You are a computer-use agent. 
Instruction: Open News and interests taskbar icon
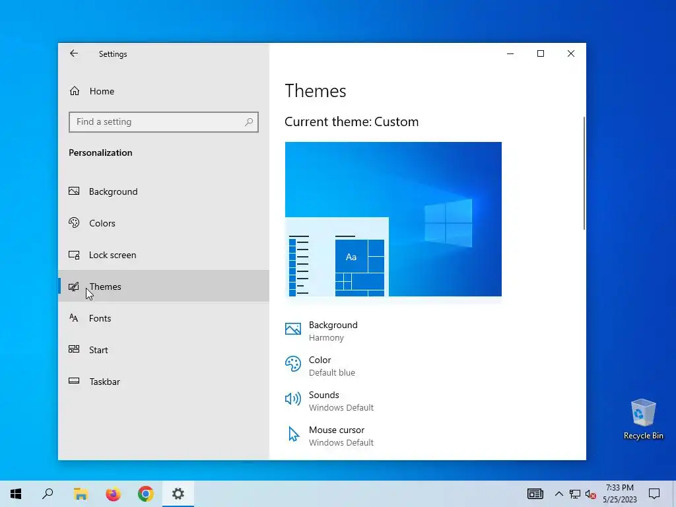click(535, 494)
